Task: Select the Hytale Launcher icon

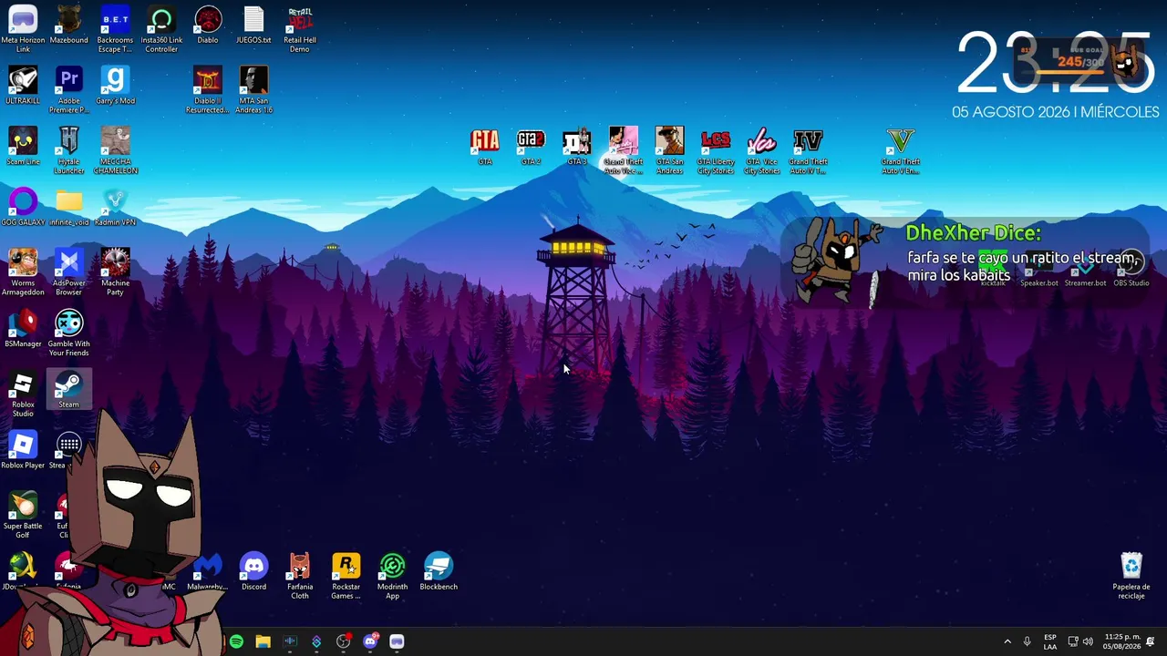Action: coord(69,151)
